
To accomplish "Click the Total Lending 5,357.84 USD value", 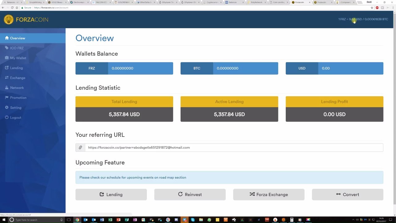I will pos(124,114).
